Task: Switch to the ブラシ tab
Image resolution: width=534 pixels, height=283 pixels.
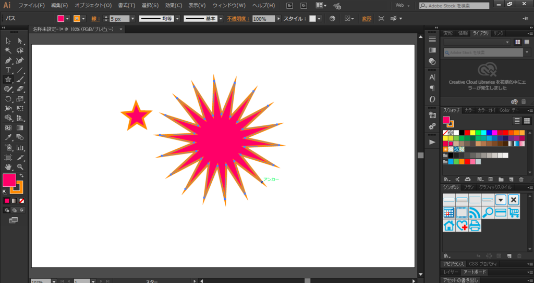Action: pyautogui.click(x=469, y=187)
